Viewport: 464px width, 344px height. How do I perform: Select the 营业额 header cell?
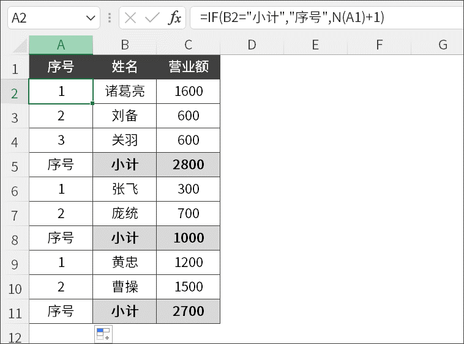pos(188,67)
